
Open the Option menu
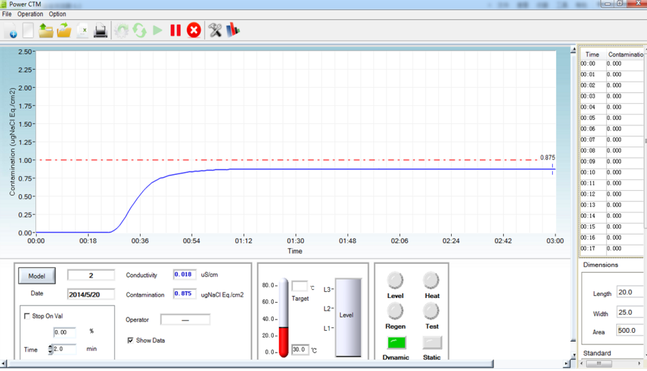click(x=57, y=14)
